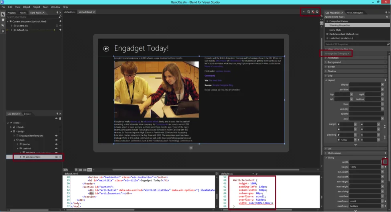Click the width advanced-options square in Sizing
Image resolution: width=391 pixels, height=212 pixels.
point(385,162)
